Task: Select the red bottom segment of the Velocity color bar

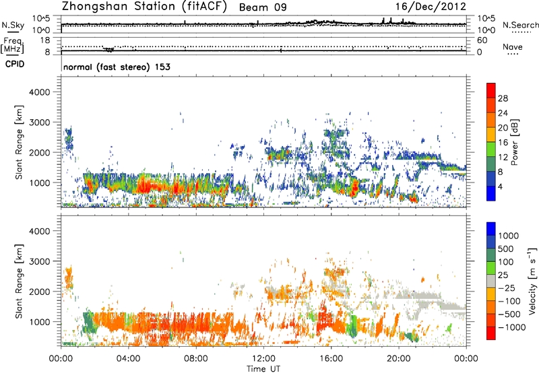Action: [491, 333]
